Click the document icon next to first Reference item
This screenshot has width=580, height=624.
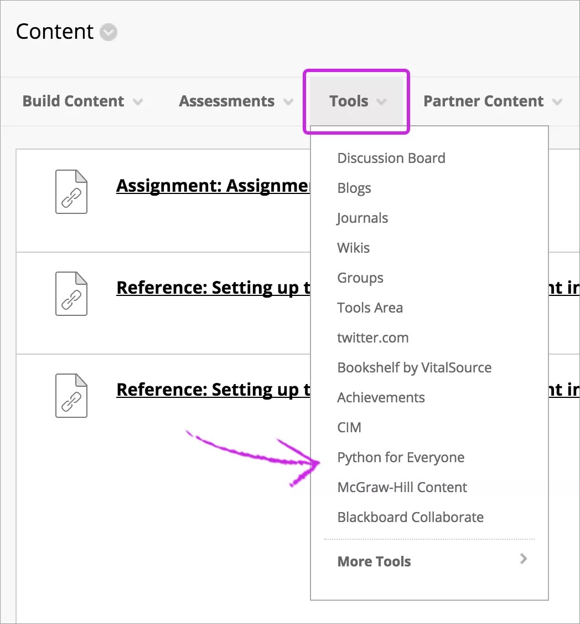coord(71,294)
